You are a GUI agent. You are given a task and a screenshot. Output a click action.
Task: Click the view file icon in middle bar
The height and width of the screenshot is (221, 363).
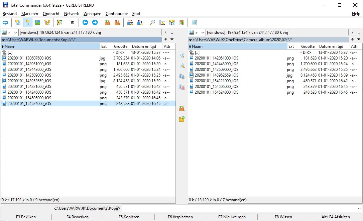[182, 55]
